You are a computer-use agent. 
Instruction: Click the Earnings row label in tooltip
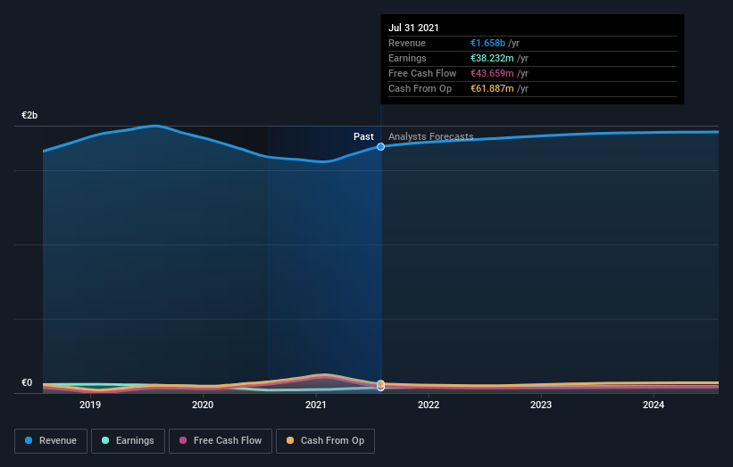click(x=407, y=58)
